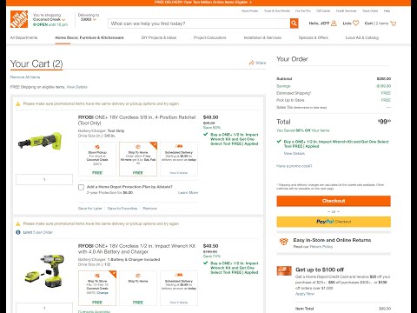417x313 pixels.
Task: Click the warning triangle above the Ratchet item
Action: (18, 103)
